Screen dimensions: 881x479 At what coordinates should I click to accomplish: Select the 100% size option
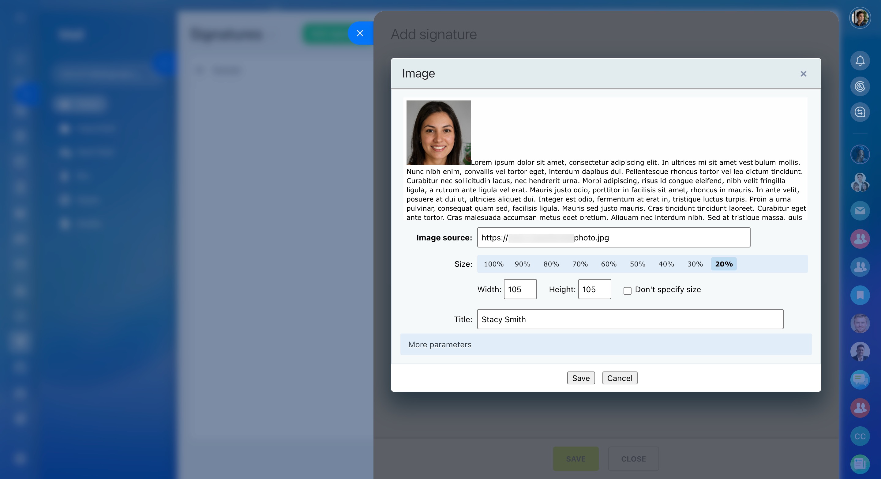point(493,264)
